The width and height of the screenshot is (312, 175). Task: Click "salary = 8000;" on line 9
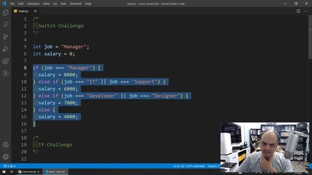[58, 75]
